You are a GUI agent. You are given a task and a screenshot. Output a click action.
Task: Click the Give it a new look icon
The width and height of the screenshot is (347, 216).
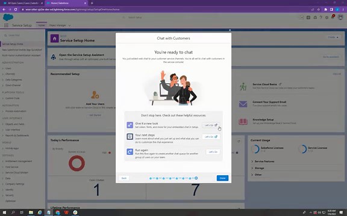(130, 125)
